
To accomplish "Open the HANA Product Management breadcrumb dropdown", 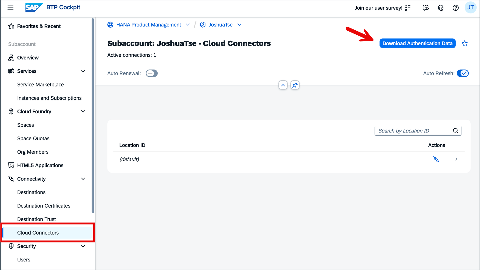I will click(x=188, y=25).
